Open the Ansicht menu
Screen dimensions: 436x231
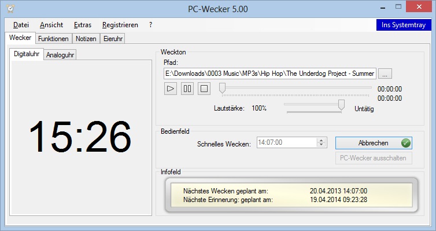[x=51, y=25]
